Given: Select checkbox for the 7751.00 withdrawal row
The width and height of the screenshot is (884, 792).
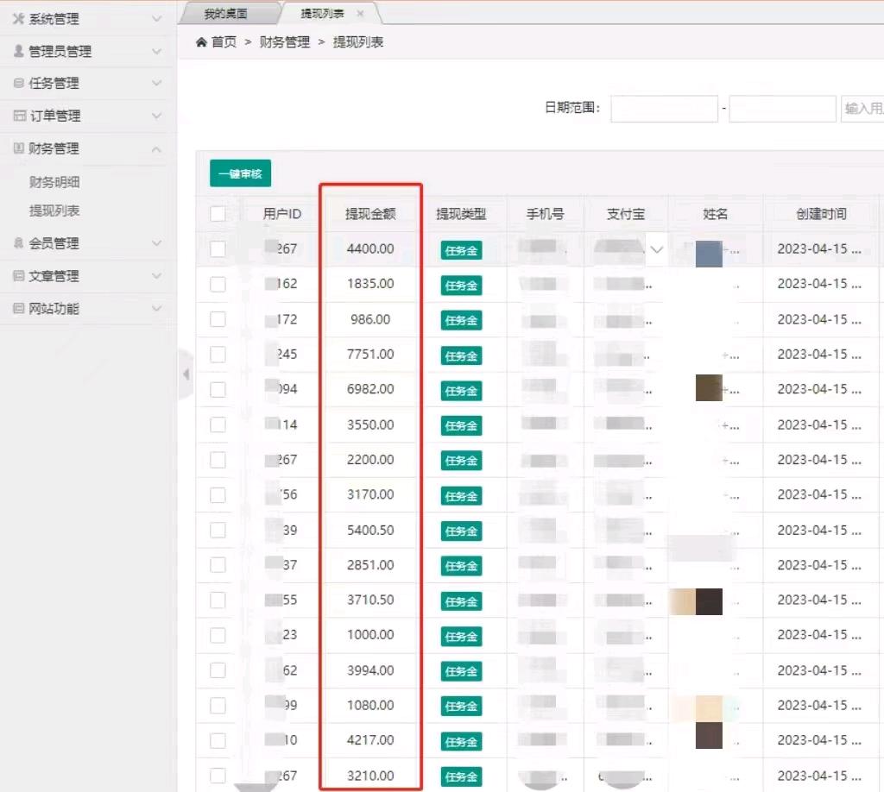Looking at the screenshot, I should (x=218, y=355).
